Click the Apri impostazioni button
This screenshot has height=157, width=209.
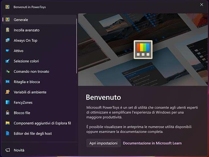[104, 143]
